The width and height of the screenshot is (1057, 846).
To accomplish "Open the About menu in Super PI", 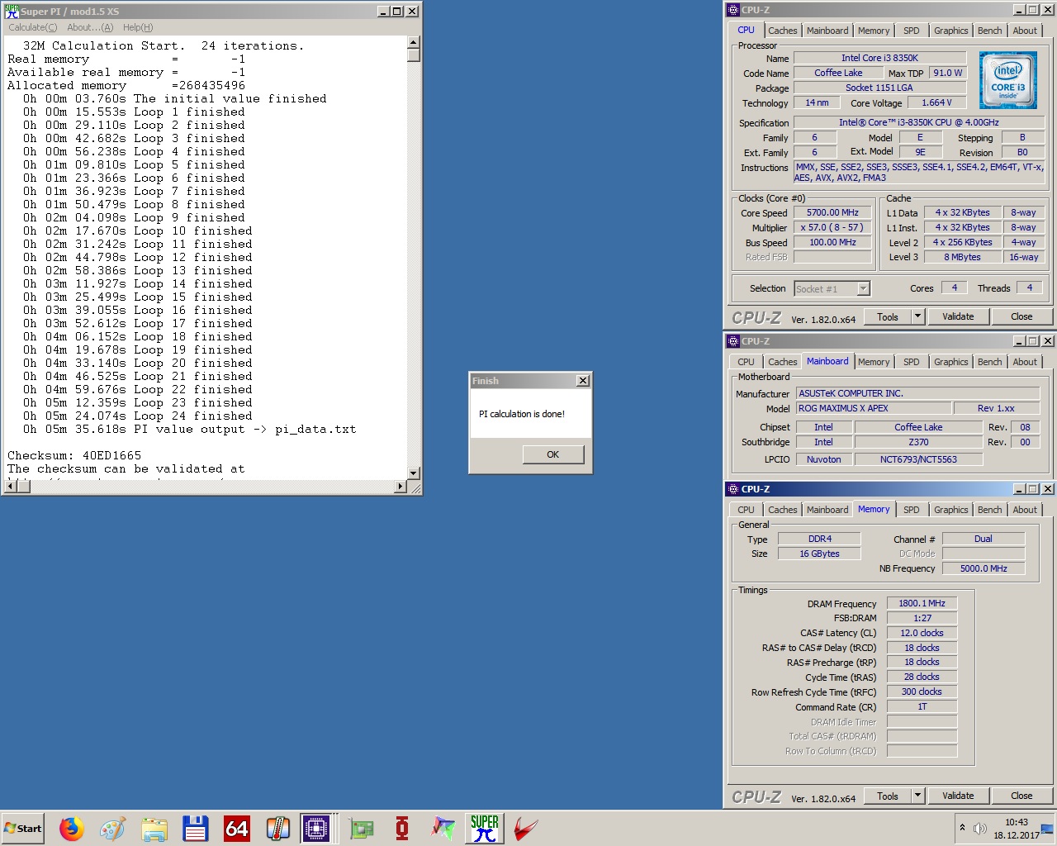I will click(x=90, y=27).
